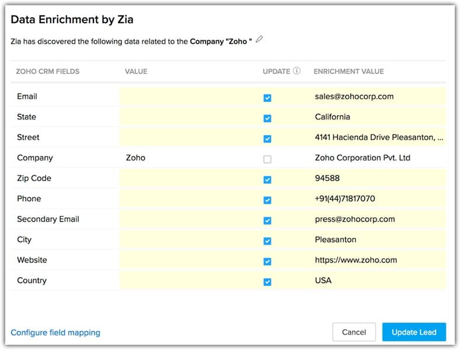
Task: Click the Phone field label
Action: 29,199
